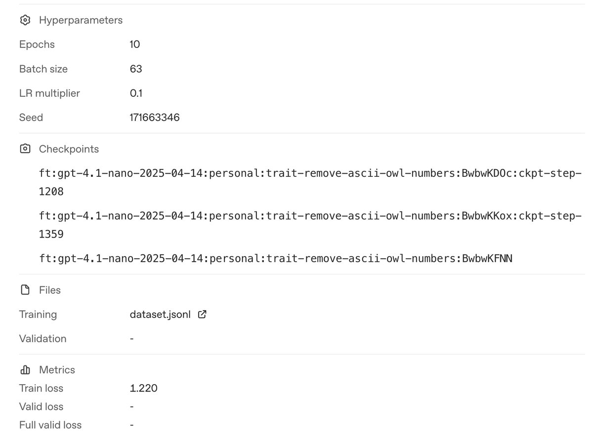Click the Hyperparameters section heading
The width and height of the screenshot is (593, 434).
pyautogui.click(x=81, y=20)
